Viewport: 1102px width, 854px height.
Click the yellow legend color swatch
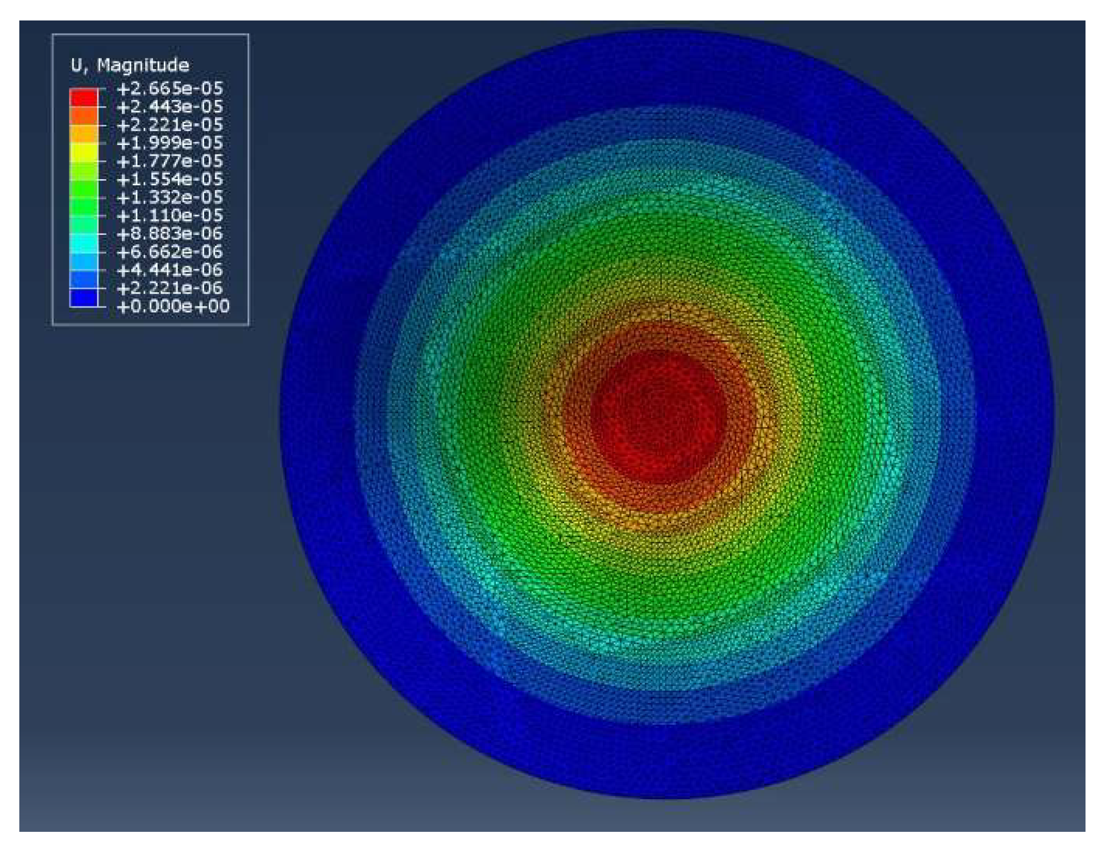click(84, 152)
